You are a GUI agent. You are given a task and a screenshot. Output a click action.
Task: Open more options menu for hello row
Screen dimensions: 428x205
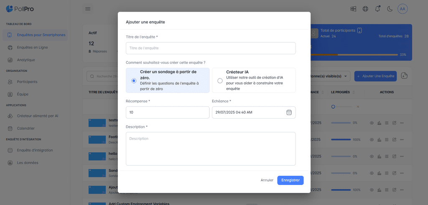click(x=402, y=157)
